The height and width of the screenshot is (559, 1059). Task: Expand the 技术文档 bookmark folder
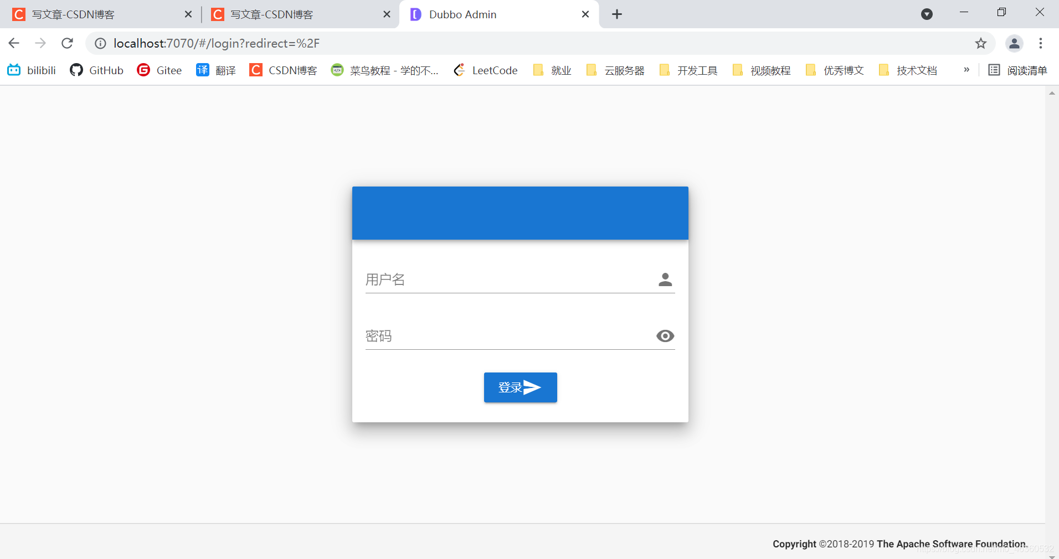pyautogui.click(x=908, y=70)
